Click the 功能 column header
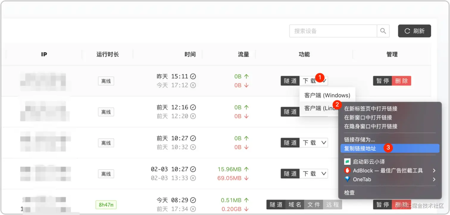The width and height of the screenshot is (450, 215). pos(304,54)
